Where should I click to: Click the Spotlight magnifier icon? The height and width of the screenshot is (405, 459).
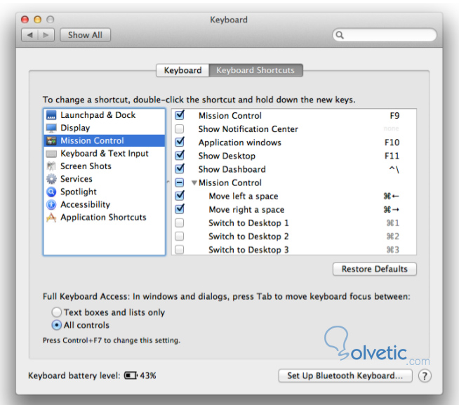pyautogui.click(x=51, y=192)
